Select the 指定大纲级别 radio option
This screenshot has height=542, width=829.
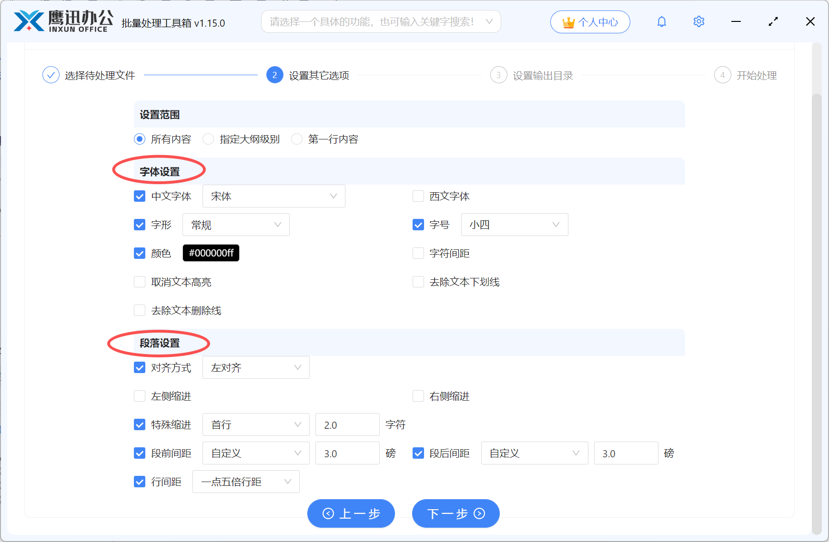point(208,139)
